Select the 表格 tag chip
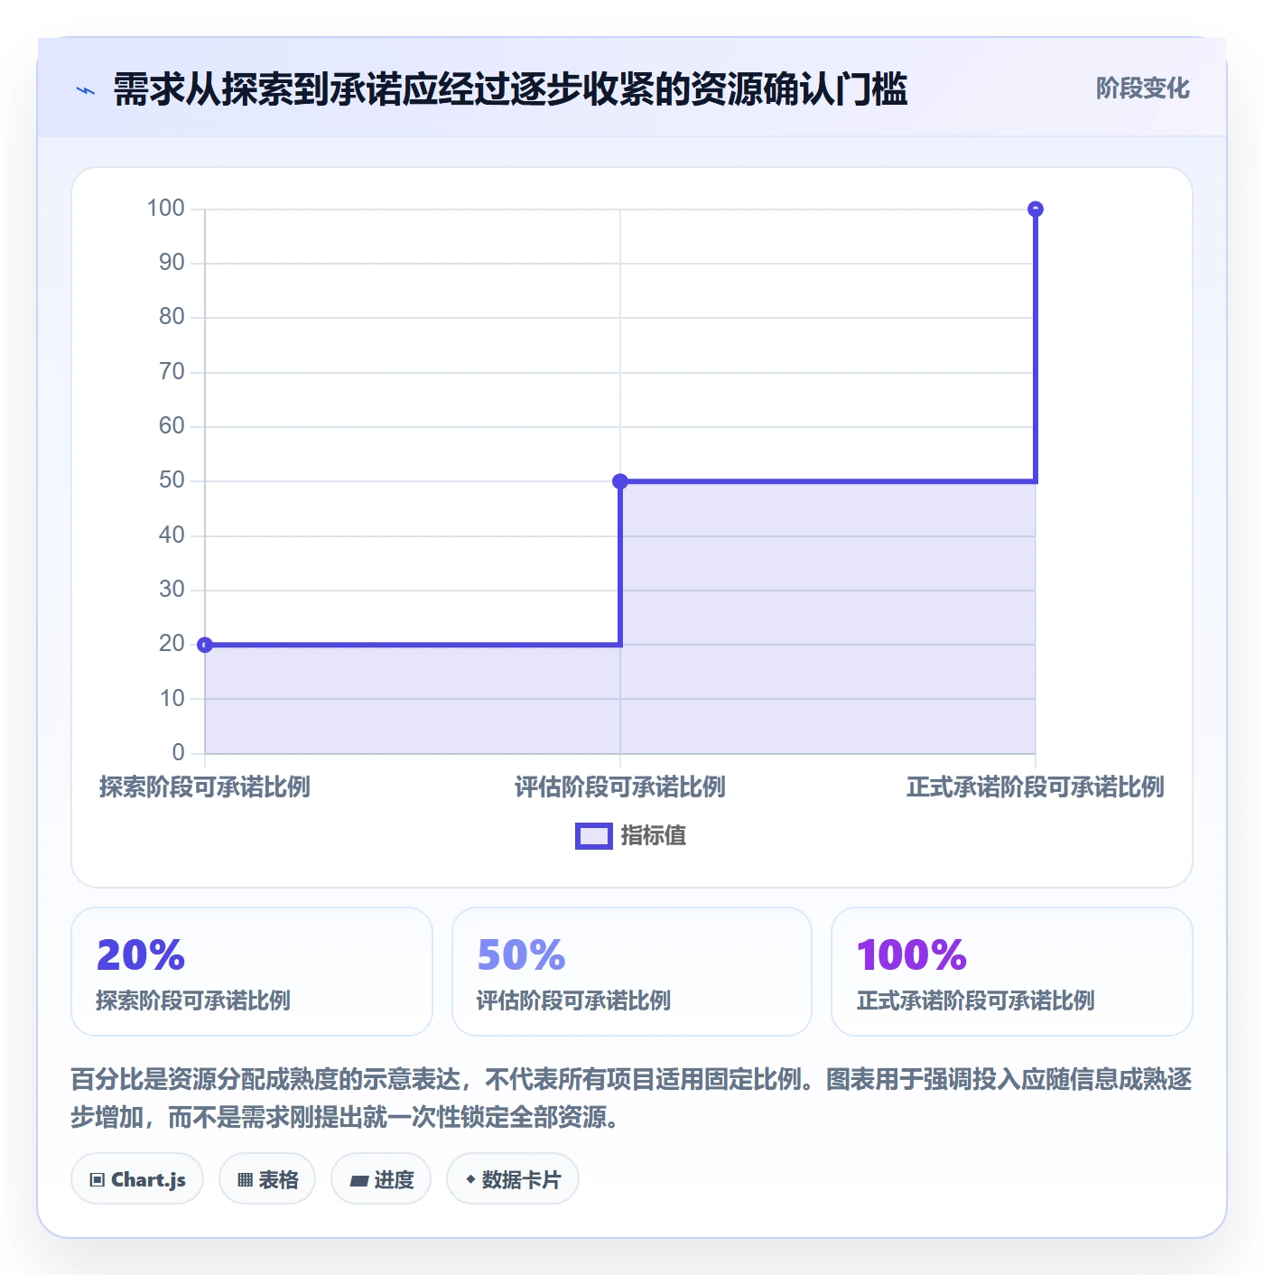This screenshot has width=1264, height=1275. (267, 1178)
